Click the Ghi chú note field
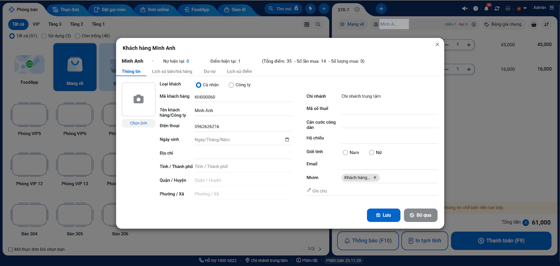 [x=372, y=191]
